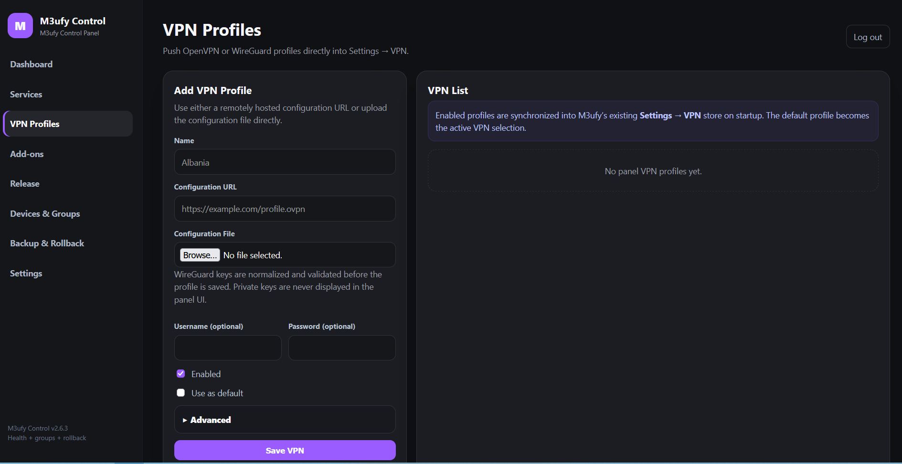Open the Dashboard page

32,64
